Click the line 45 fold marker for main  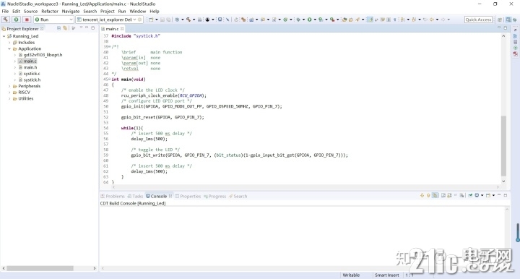tap(110, 80)
